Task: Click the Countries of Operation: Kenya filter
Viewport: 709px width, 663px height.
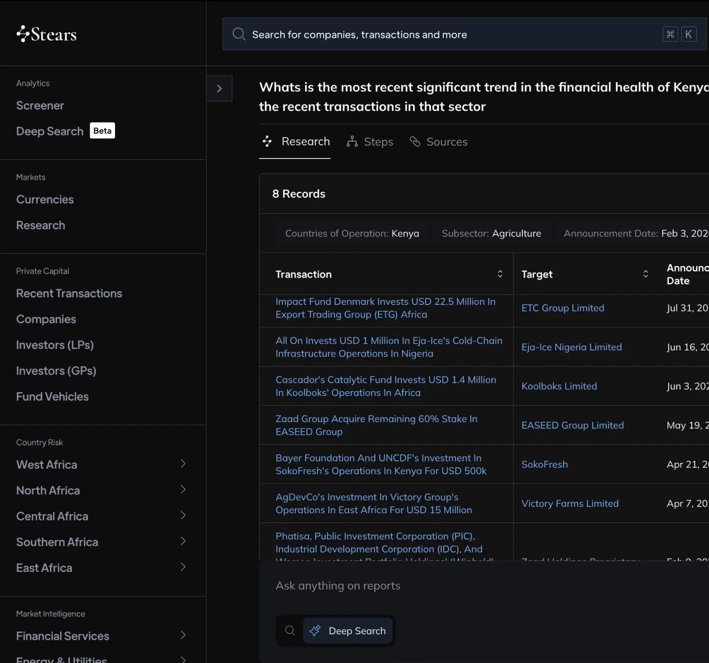Action: coord(352,234)
